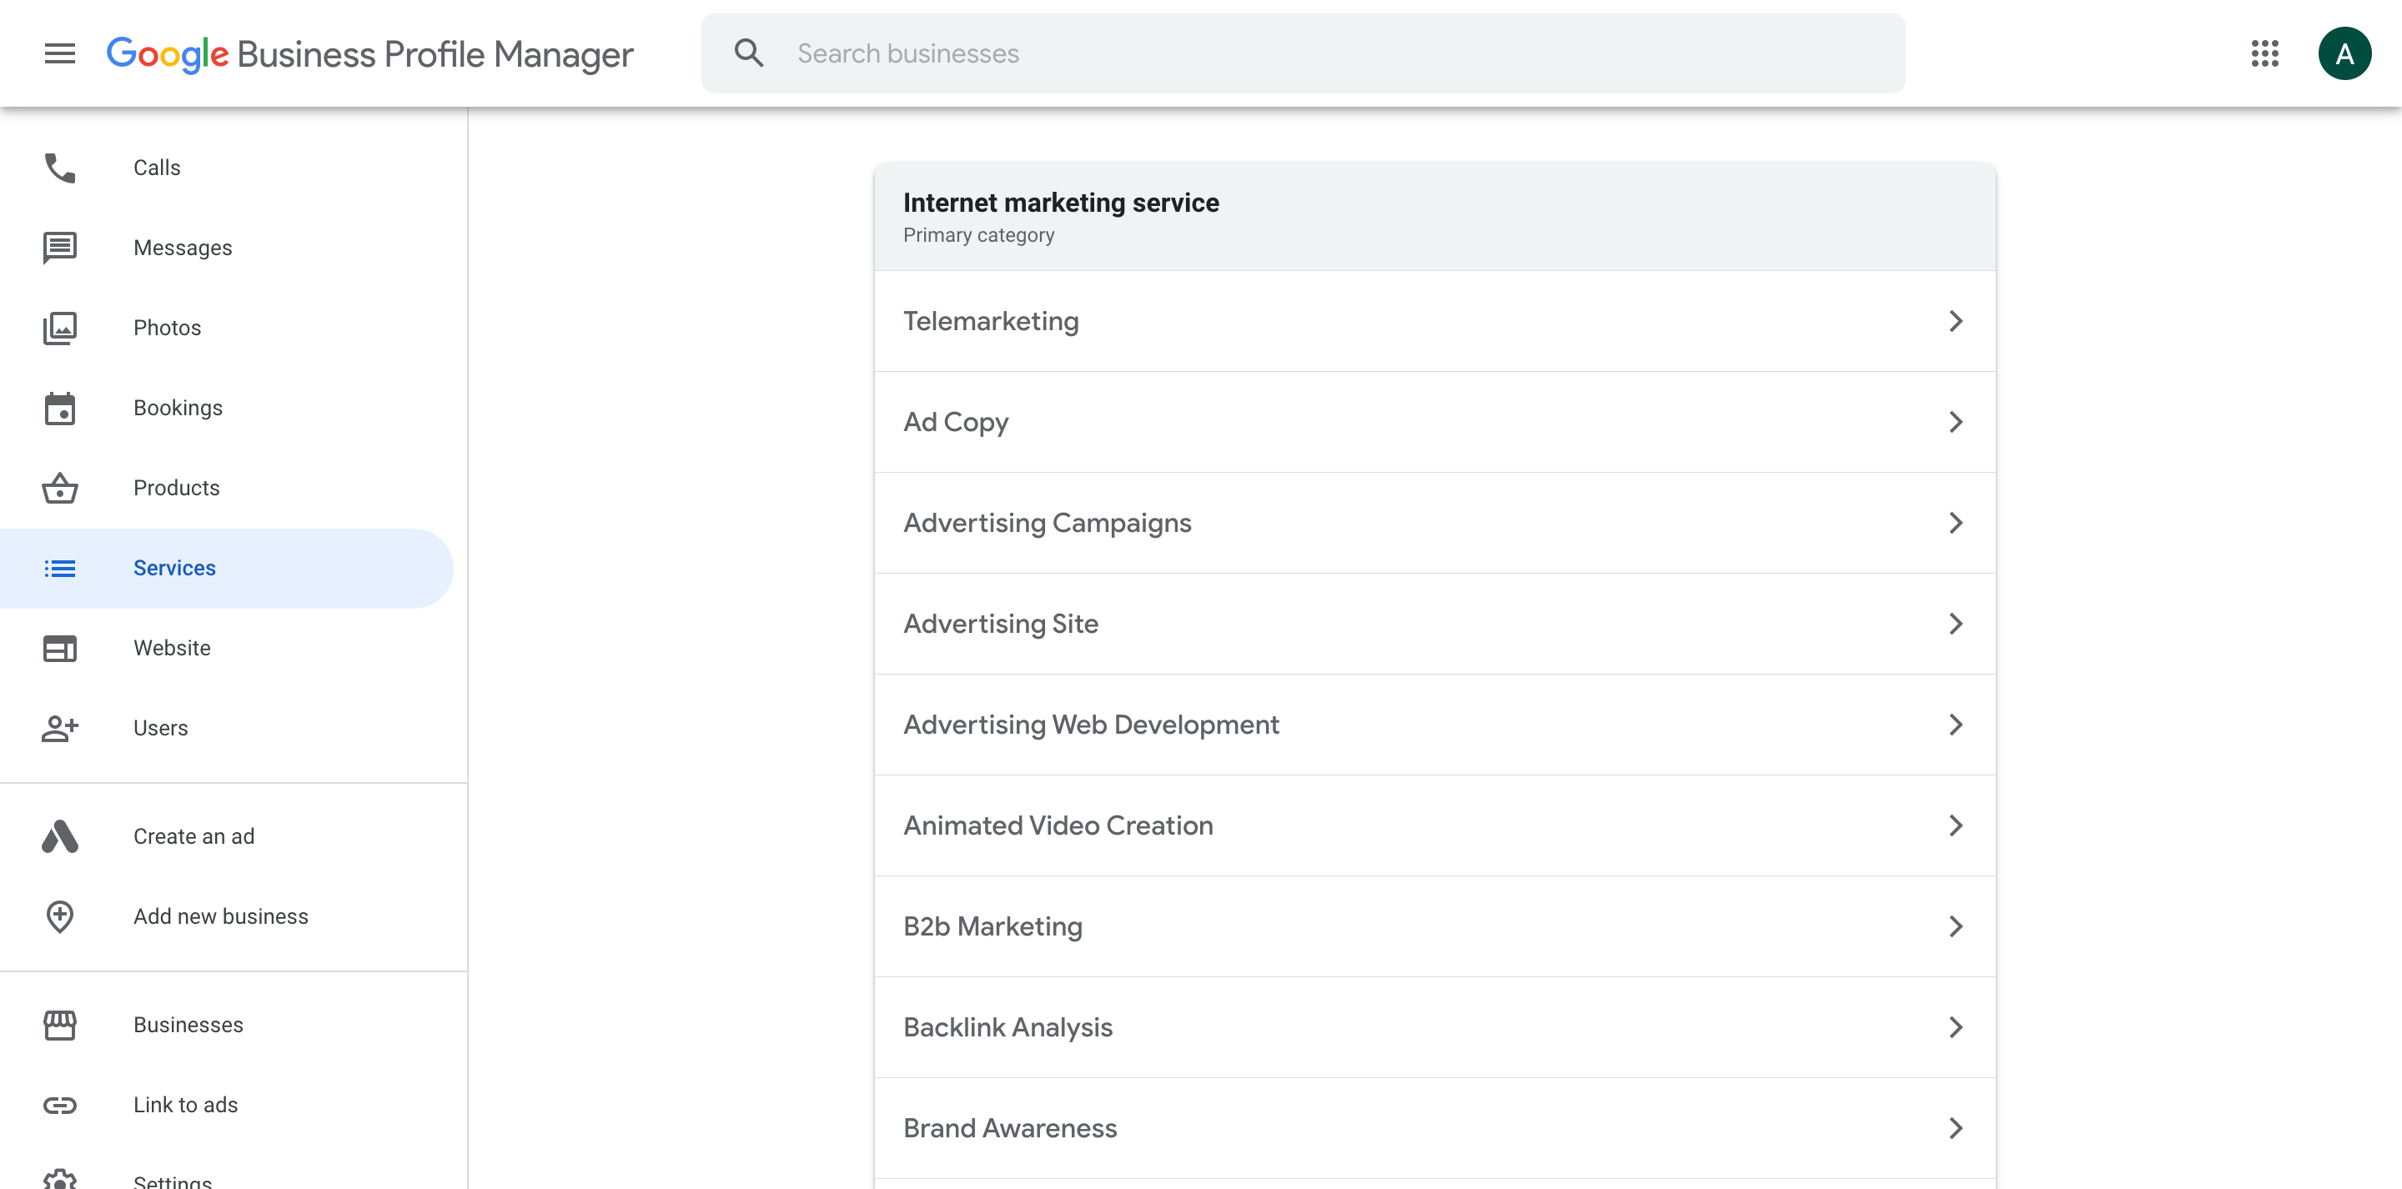The height and width of the screenshot is (1189, 2402).
Task: Click the Messages chat icon
Action: [x=60, y=248]
